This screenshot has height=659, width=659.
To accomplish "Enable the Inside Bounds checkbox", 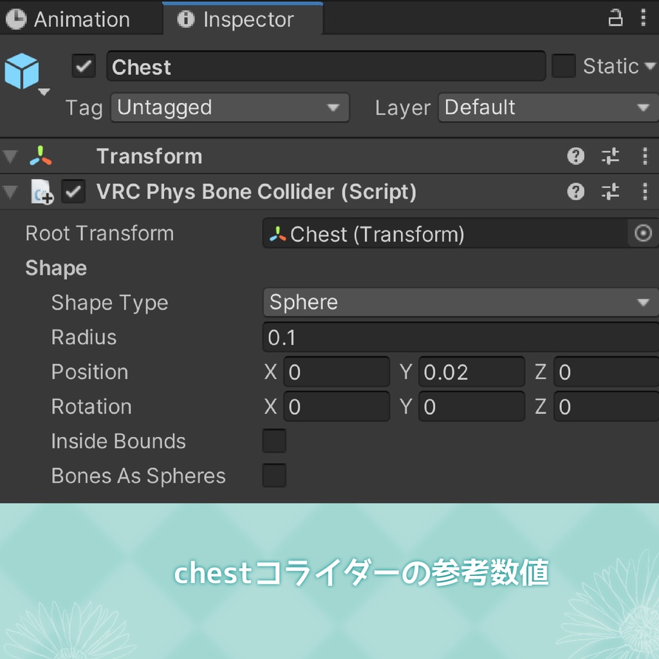I will 274,441.
